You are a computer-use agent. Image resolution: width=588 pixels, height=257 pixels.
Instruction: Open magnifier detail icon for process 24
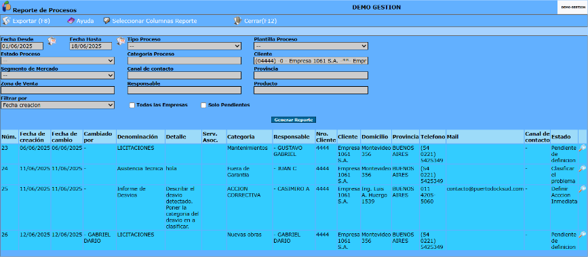click(583, 169)
